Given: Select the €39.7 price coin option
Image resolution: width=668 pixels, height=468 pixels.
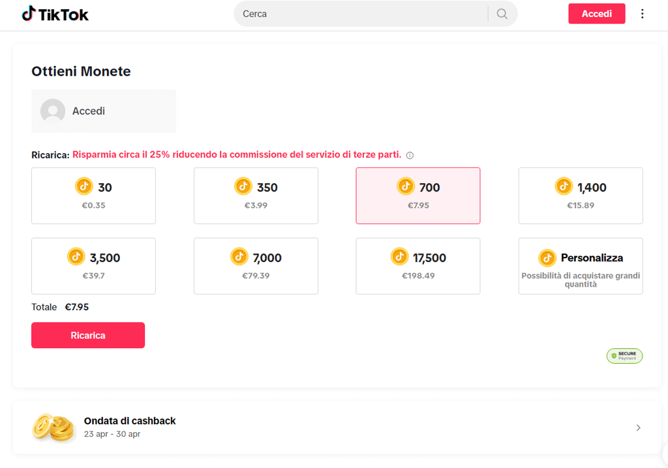Looking at the screenshot, I should tap(93, 266).
